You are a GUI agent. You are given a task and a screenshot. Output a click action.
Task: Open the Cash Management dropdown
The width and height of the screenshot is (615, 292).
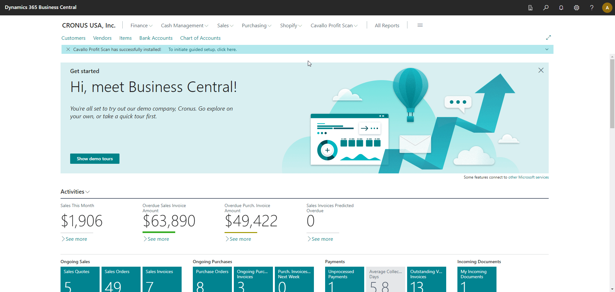click(184, 25)
